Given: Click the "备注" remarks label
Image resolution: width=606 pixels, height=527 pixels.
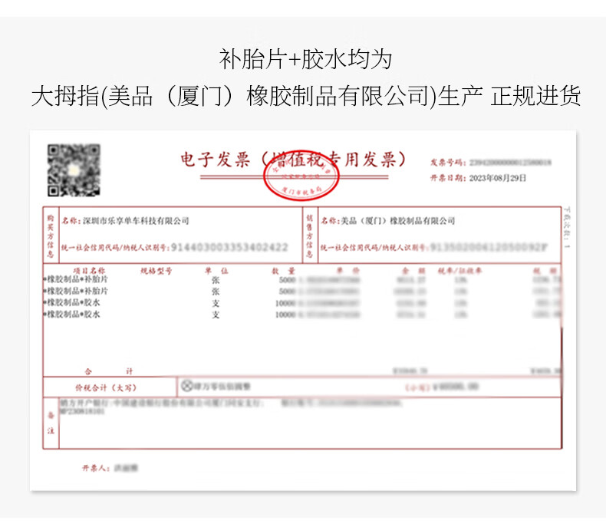Looking at the screenshot, I should [51, 423].
